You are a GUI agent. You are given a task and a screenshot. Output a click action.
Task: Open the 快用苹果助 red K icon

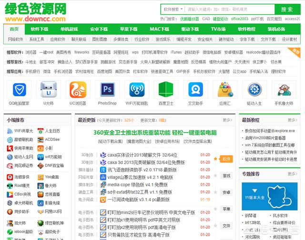tap(10, 148)
